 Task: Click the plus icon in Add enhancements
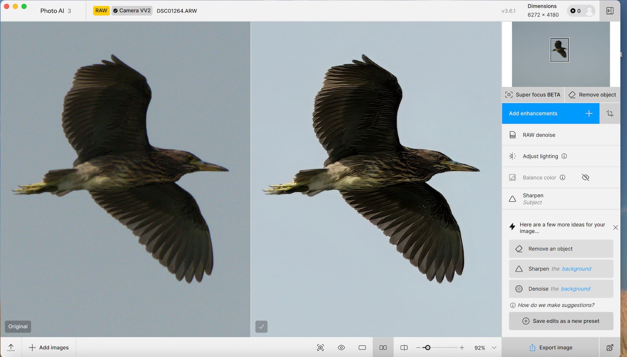coord(589,113)
